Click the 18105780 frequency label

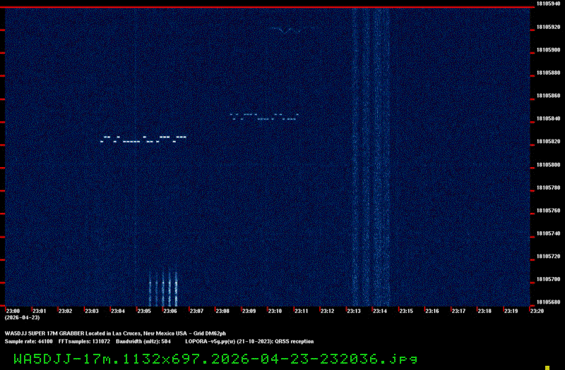[549, 187]
